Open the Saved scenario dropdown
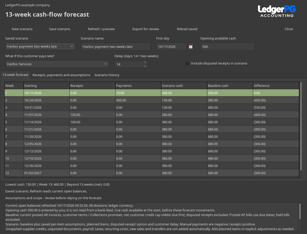Image resolution: width=307 pixels, height=234 pixels. coord(40,46)
